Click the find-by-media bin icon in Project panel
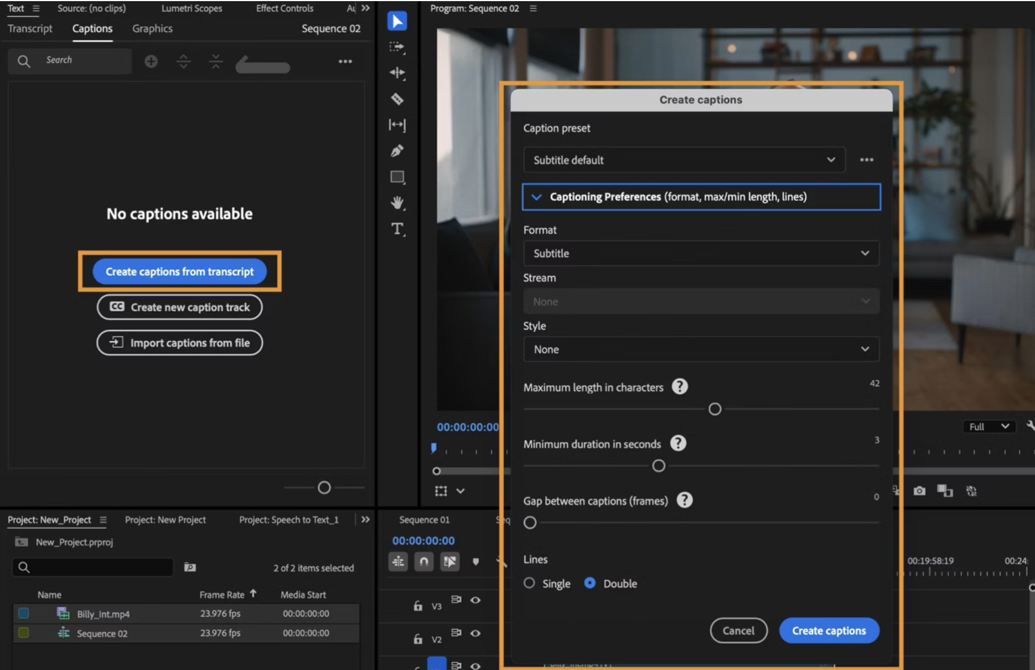 point(190,567)
